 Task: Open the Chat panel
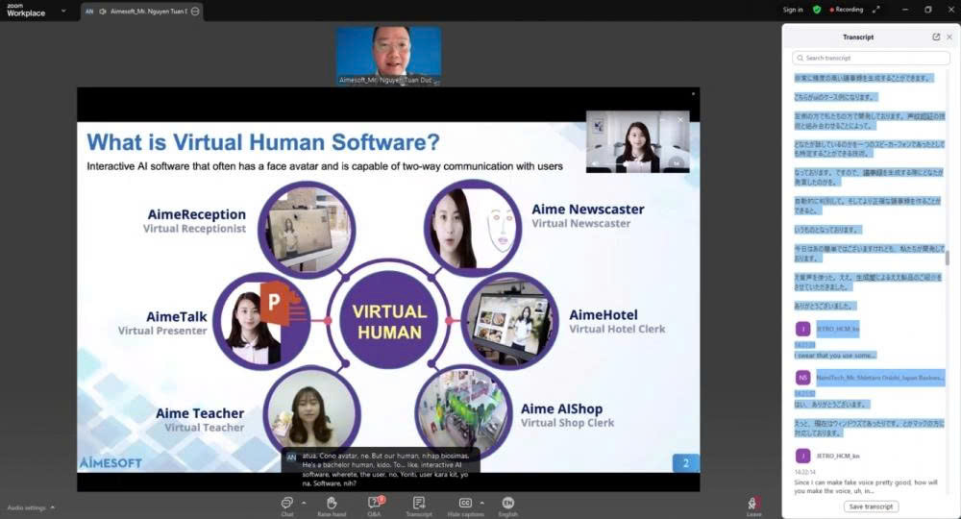coord(286,503)
